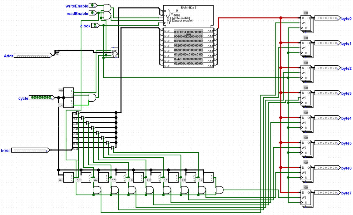Click RAM memory row address 02a
Screen dimensions: 353x215
click(x=176, y=63)
